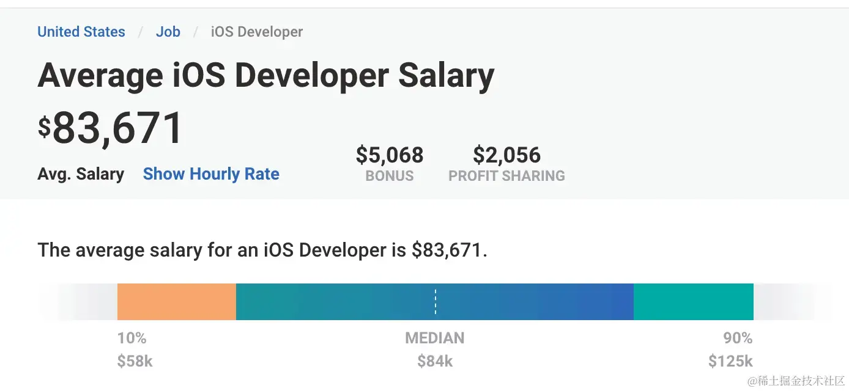
Task: Click the 'MEDIAN $84k' label below the chart
Action: (434, 349)
